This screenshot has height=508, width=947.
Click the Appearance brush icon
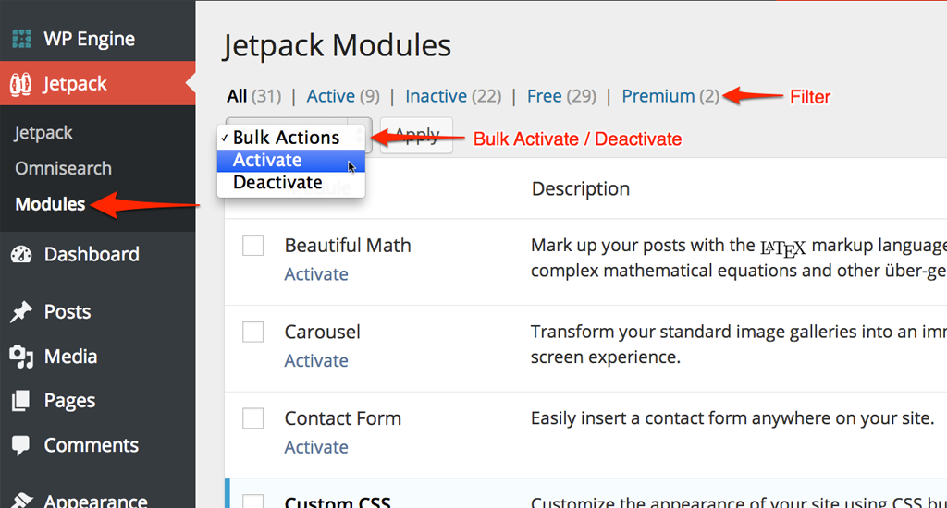click(22, 501)
